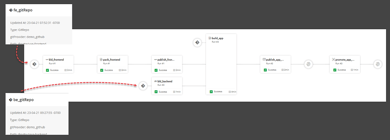The width and height of the screenshot is (390, 140).
Task: Click the npm icon on bld_frontend step
Action: tap(47, 60)
